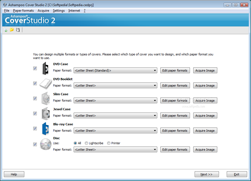Open the Paper formats menu
251x181 pixels.
coord(23,10)
